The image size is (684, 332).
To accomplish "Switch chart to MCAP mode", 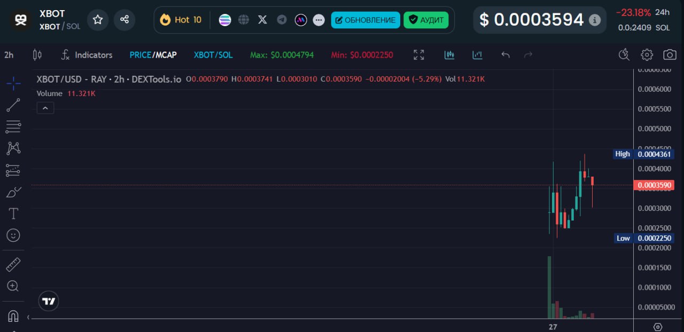I will 166,55.
